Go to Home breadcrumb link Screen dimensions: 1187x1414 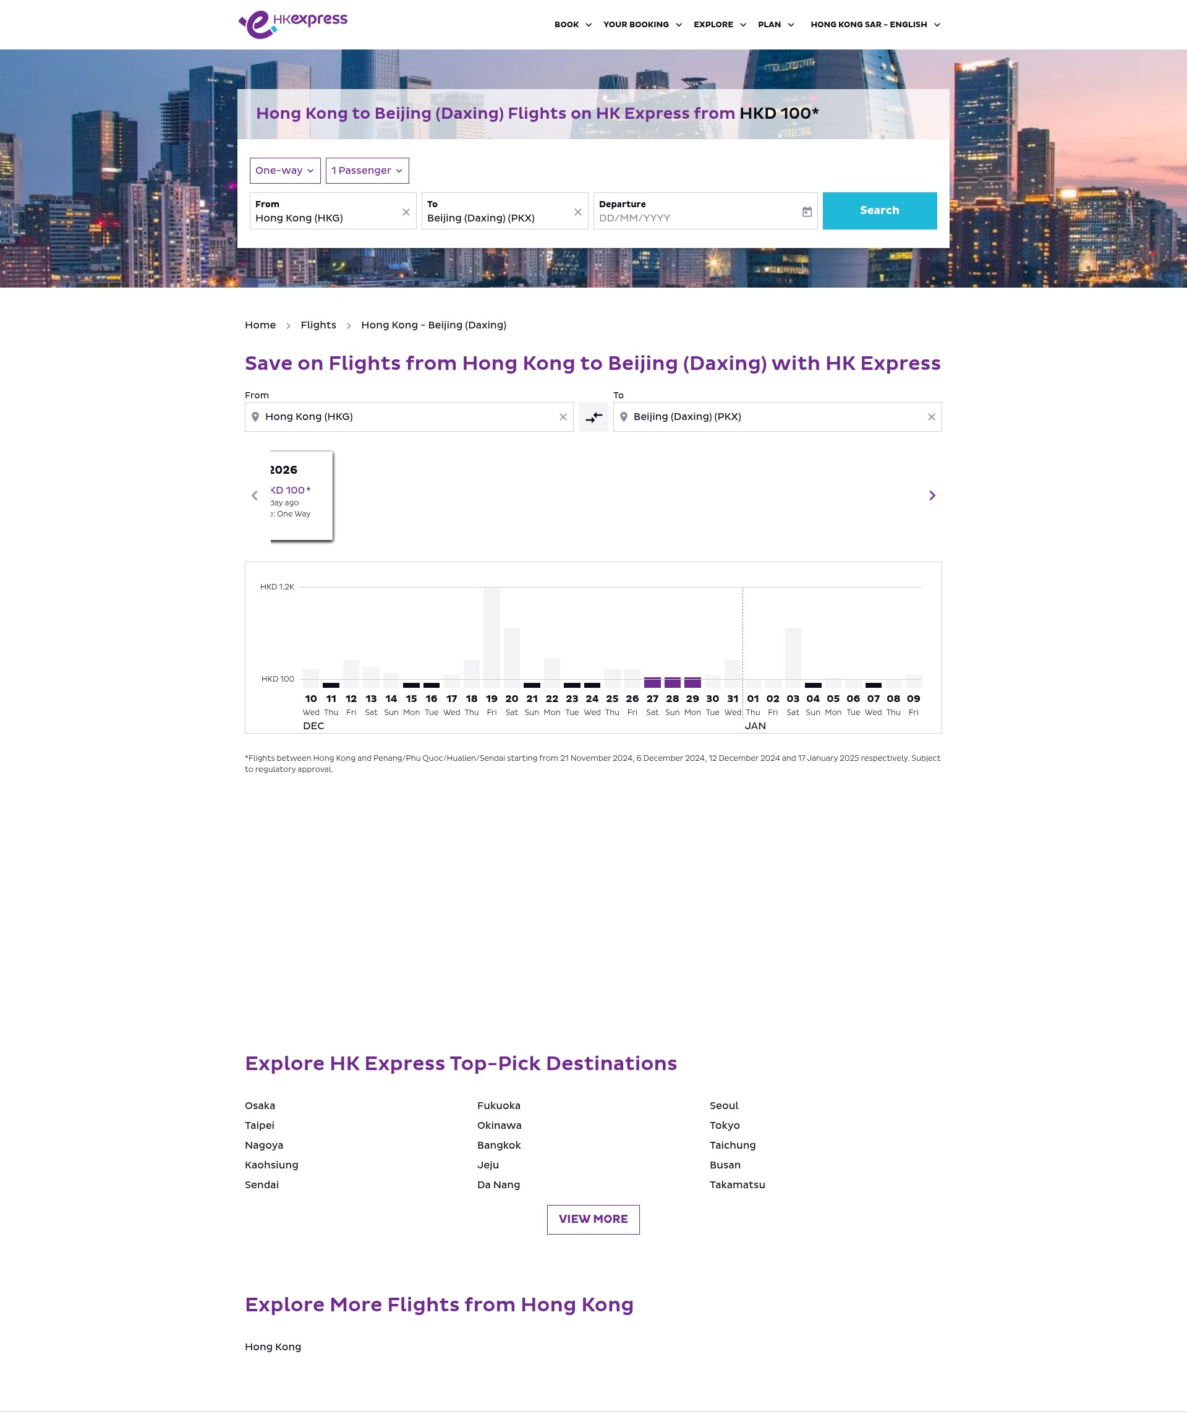click(260, 325)
